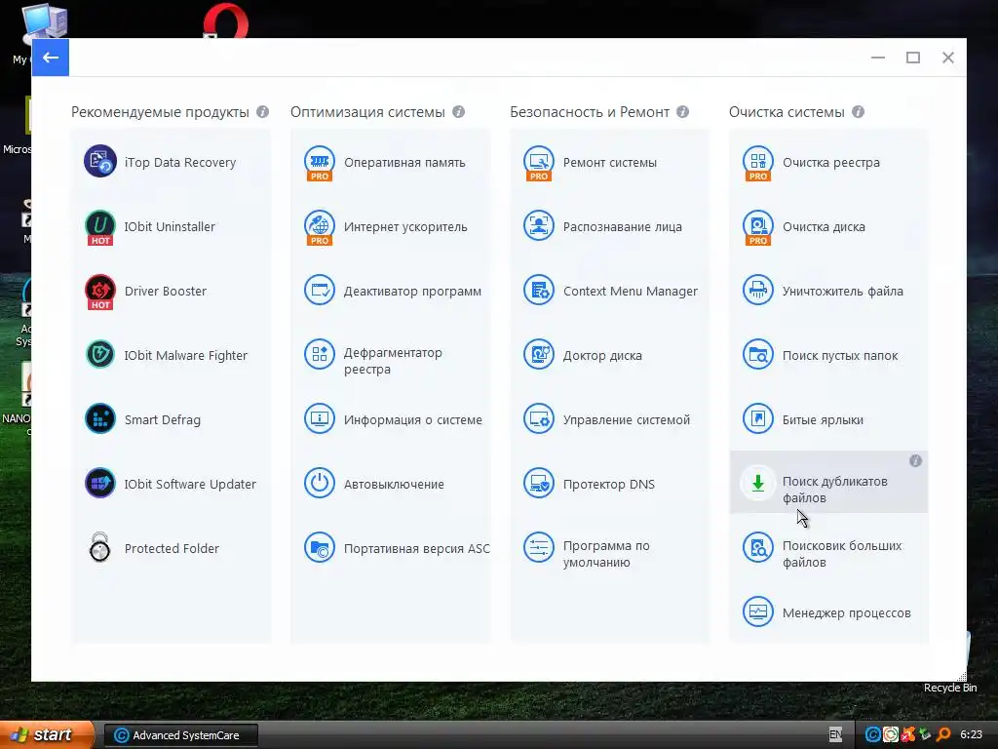
Task: Click the Битые ярлыки label
Action: coord(823,419)
